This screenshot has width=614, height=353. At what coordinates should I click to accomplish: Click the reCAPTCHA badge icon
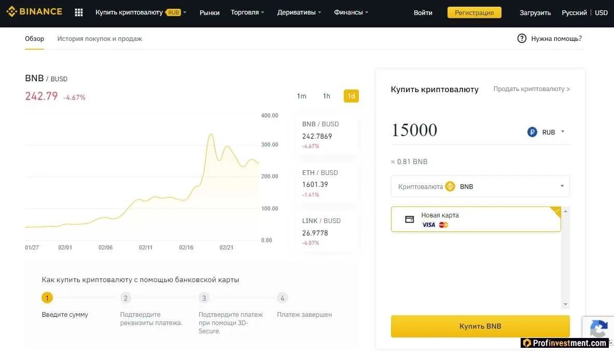point(598,328)
